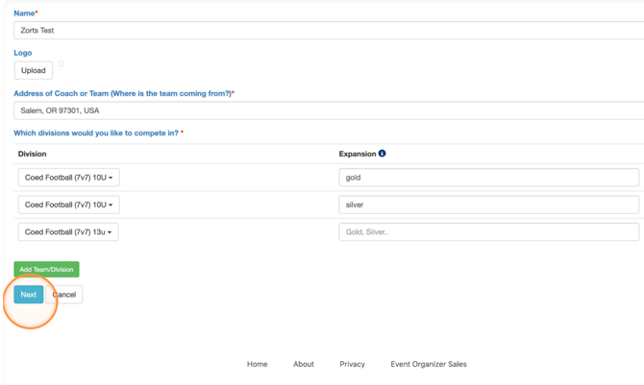Open the first Coed Football 10U dropdown
644x385 pixels.
pos(68,178)
